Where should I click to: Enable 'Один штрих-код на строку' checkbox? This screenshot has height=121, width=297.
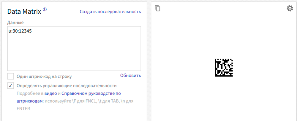11,77
